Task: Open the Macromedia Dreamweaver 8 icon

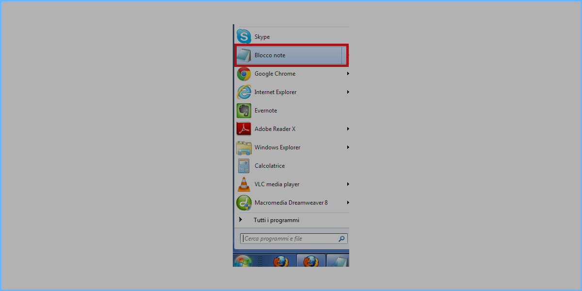Action: pos(244,203)
